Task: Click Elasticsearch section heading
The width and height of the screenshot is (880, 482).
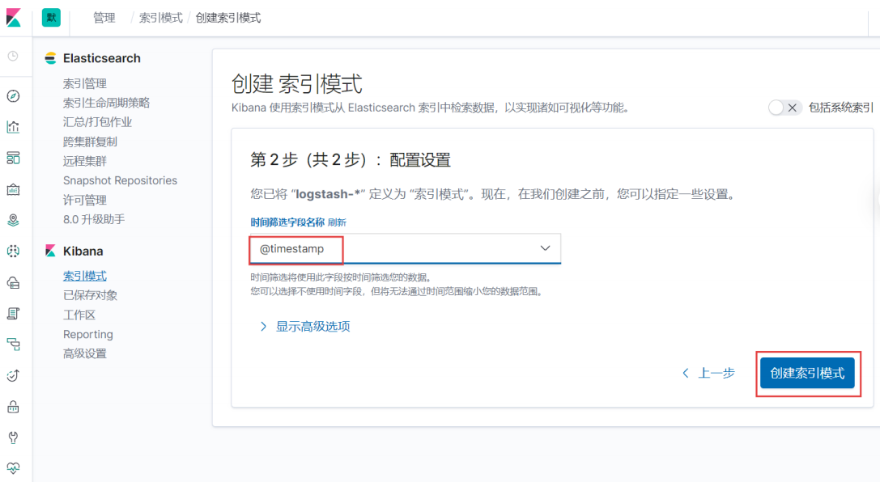Action: pos(101,57)
